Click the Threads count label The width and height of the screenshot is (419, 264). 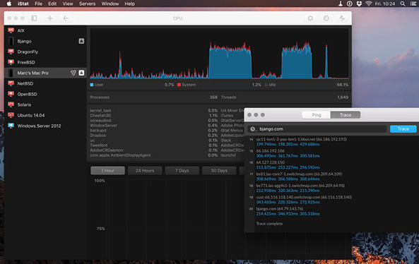[228, 97]
